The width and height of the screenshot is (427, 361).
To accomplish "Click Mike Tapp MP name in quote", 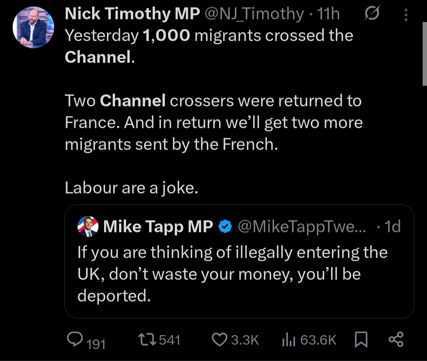I will point(158,227).
